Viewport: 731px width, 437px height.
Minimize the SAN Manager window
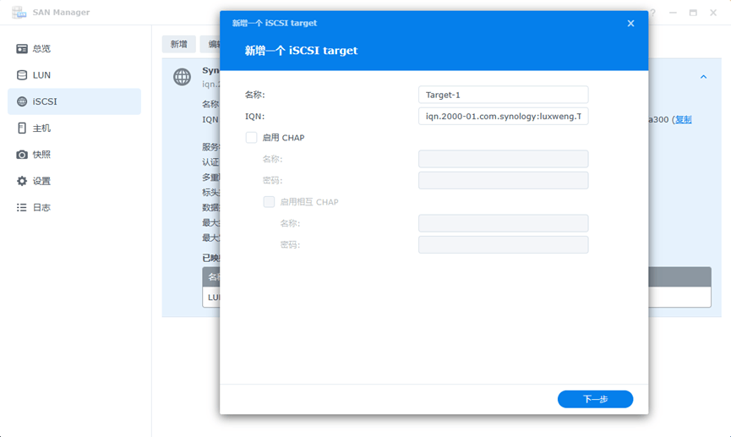pyautogui.click(x=673, y=13)
